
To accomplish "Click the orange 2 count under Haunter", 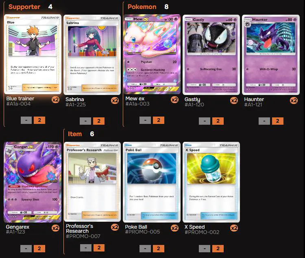I will click(278, 121).
